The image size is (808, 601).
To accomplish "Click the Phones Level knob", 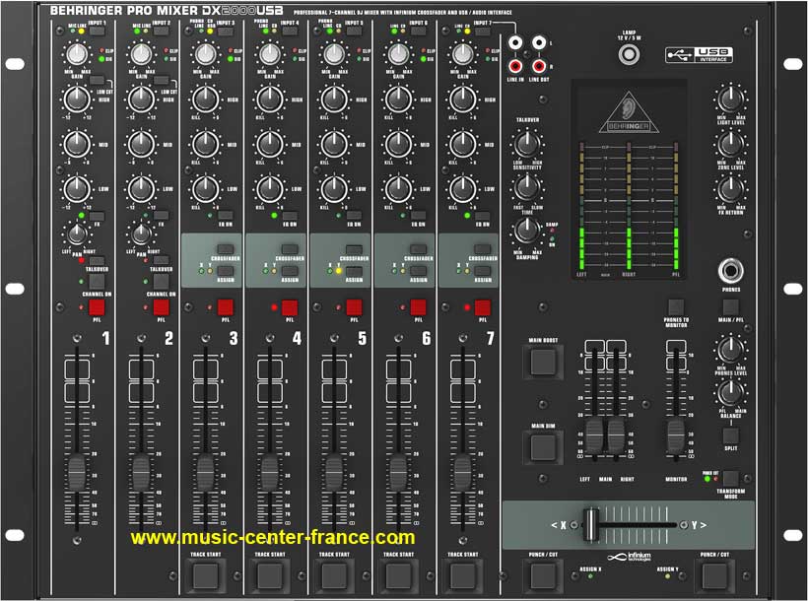I will [x=730, y=350].
